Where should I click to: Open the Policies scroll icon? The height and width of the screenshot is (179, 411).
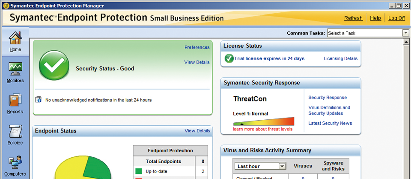point(15,132)
